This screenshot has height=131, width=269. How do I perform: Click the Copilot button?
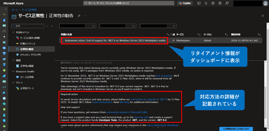[185, 3]
